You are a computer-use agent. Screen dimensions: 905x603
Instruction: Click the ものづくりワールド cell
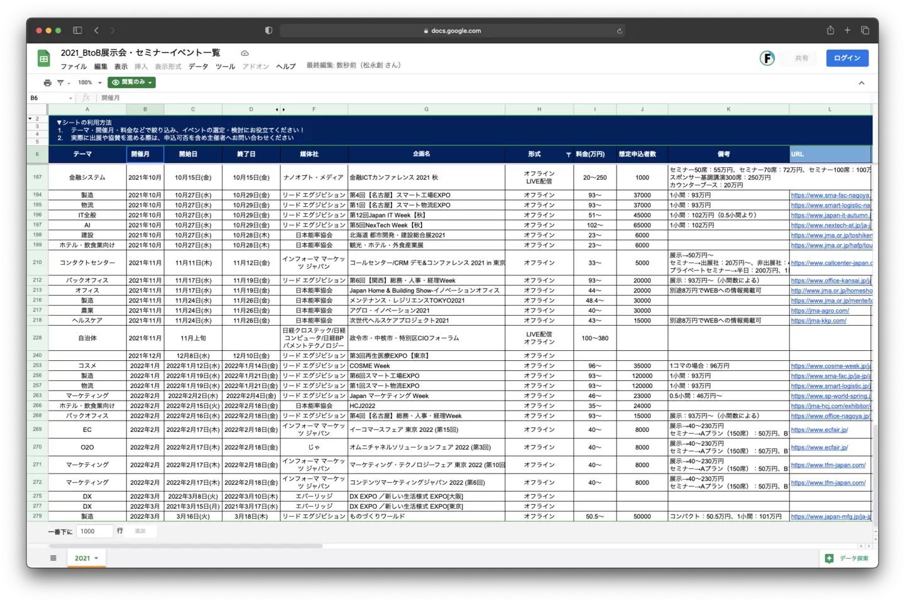click(426, 517)
